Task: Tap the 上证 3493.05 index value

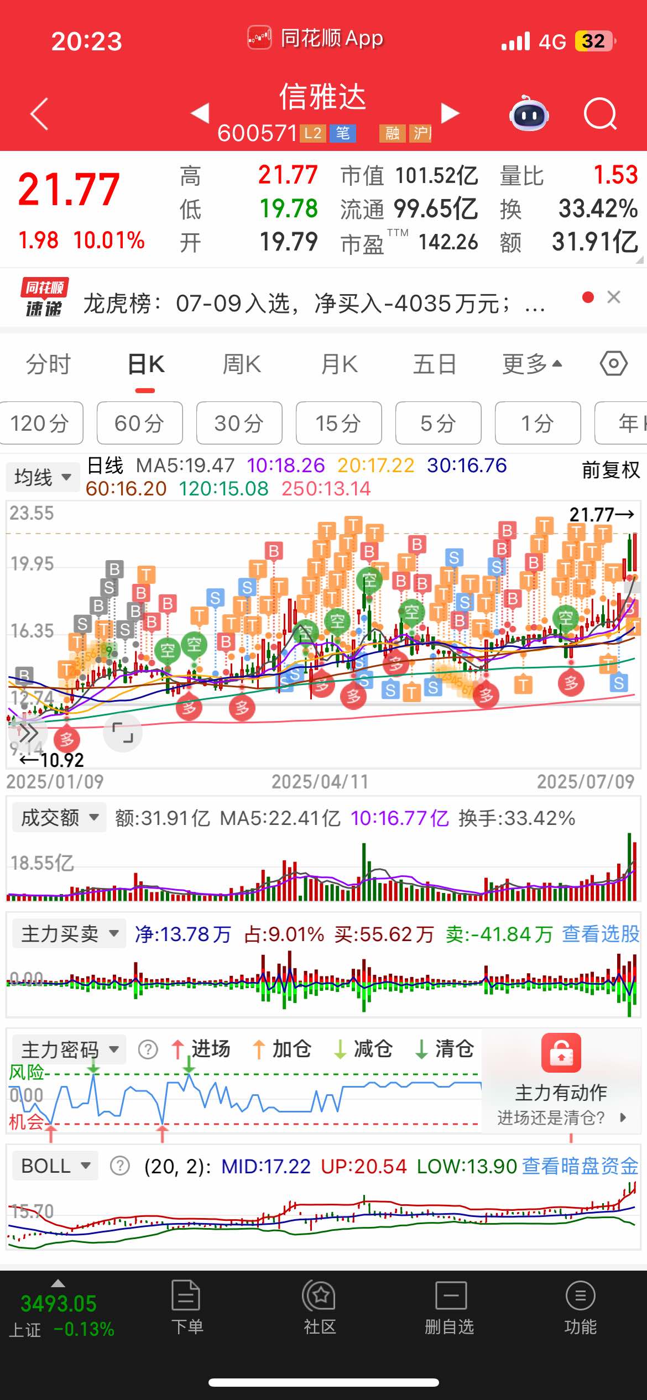Action: coord(59,1304)
